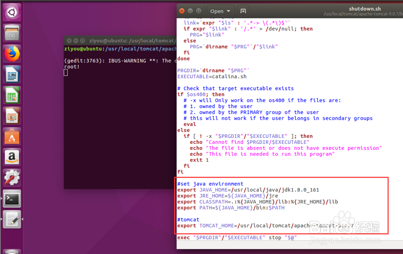
Task: Create a new document tab in gedit
Action: (243, 11)
